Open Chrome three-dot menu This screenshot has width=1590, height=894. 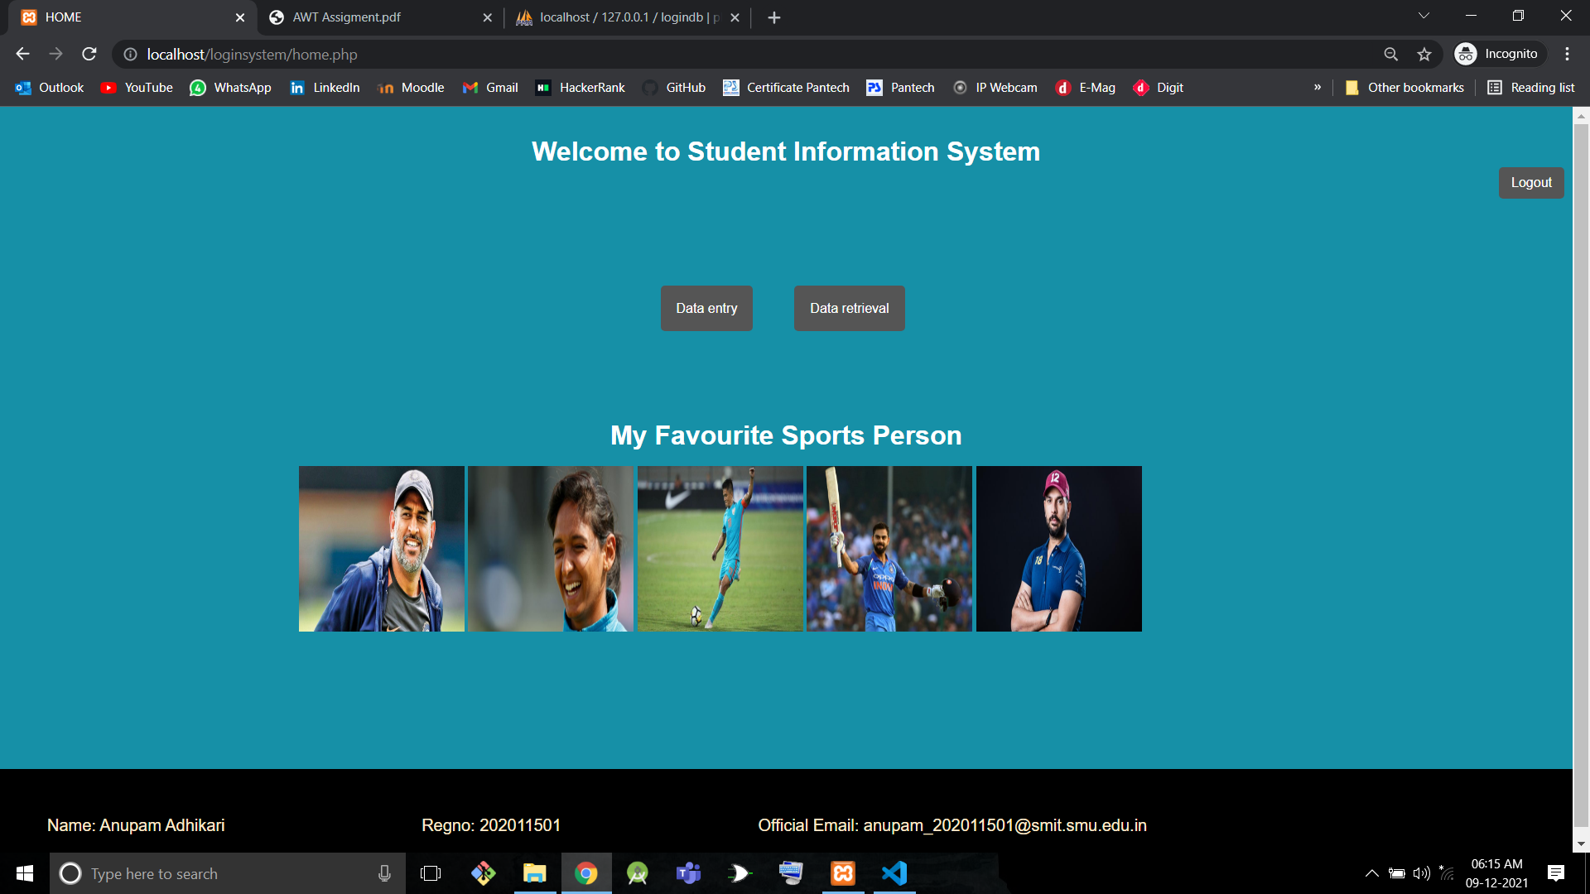click(1567, 54)
